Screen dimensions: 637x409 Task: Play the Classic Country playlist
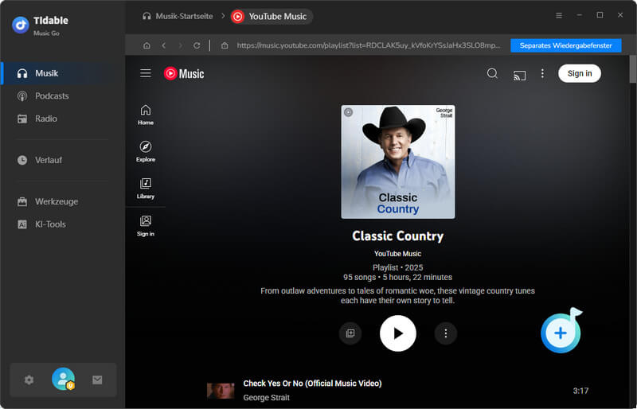(397, 333)
